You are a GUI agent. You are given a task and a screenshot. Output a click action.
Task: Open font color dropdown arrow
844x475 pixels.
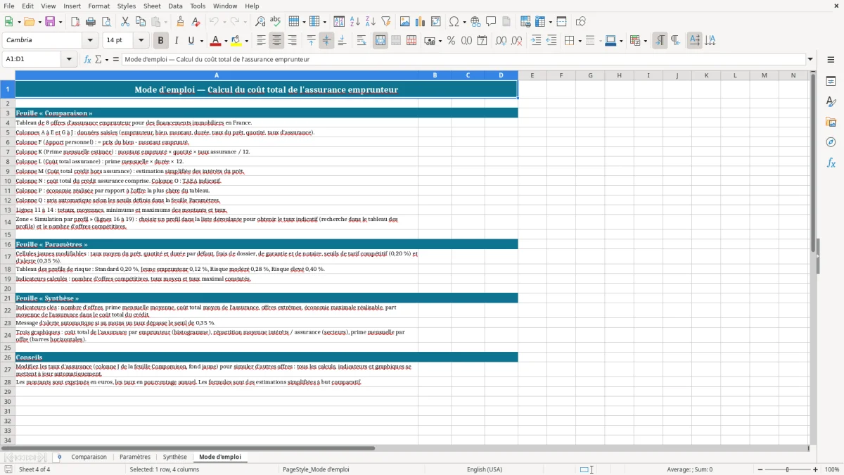[x=225, y=41]
